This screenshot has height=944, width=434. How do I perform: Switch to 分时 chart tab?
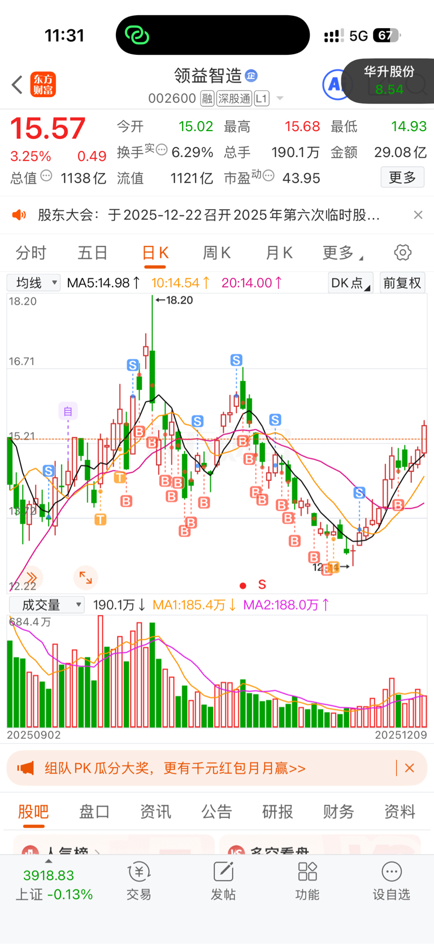tap(31, 253)
